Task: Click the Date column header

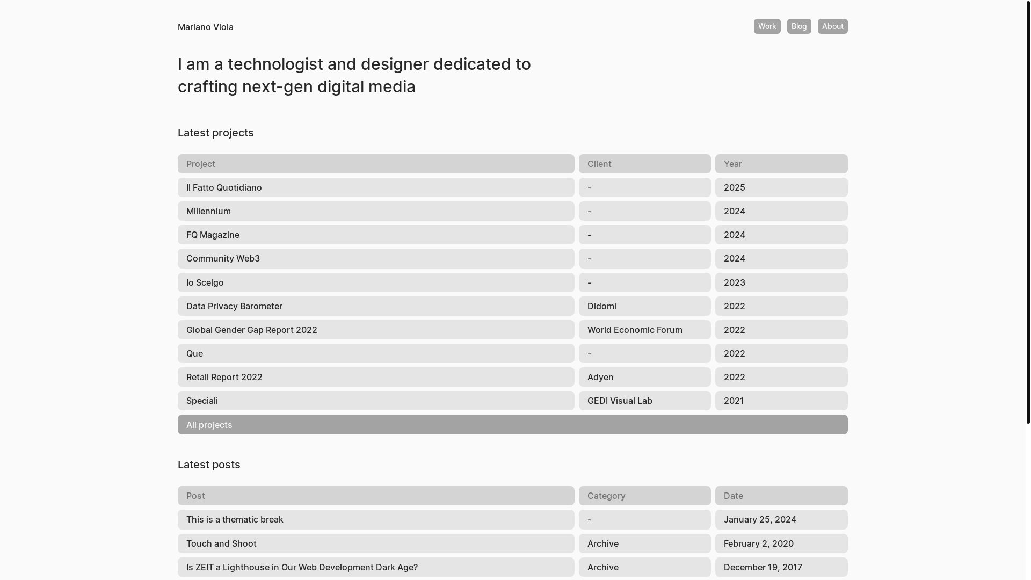Action: point(781,496)
